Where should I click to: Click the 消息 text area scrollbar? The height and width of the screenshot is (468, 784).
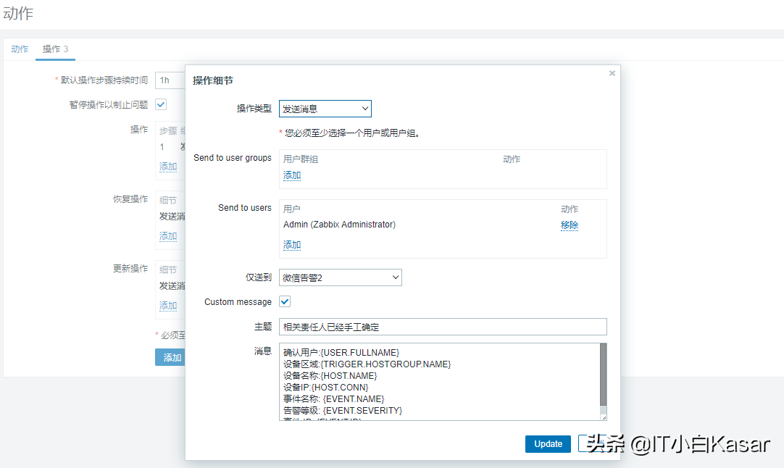coord(603,375)
